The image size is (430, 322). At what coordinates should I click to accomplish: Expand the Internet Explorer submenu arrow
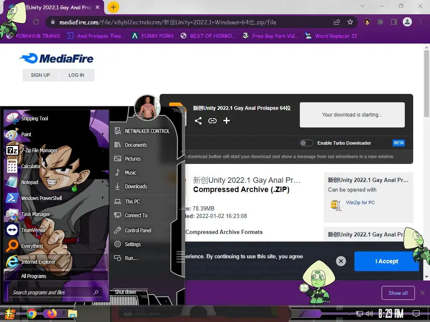[x=103, y=262]
